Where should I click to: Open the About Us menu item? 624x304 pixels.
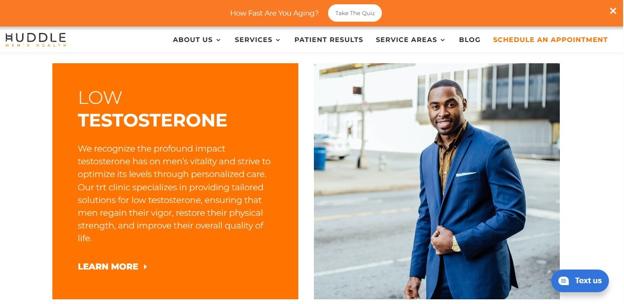click(x=197, y=40)
